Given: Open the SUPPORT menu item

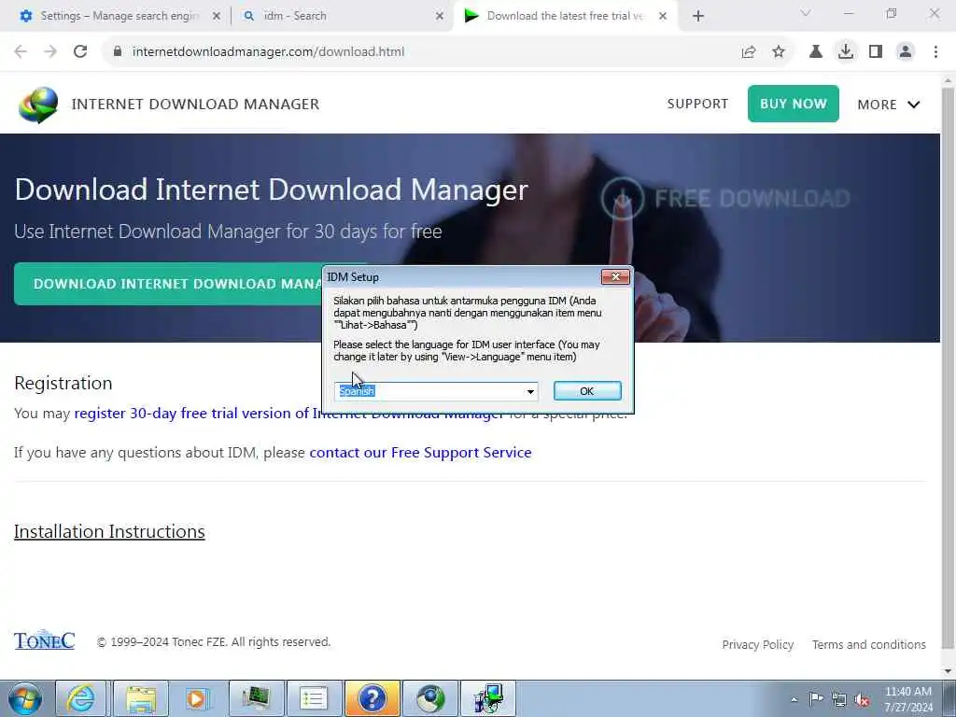Looking at the screenshot, I should pyautogui.click(x=697, y=104).
